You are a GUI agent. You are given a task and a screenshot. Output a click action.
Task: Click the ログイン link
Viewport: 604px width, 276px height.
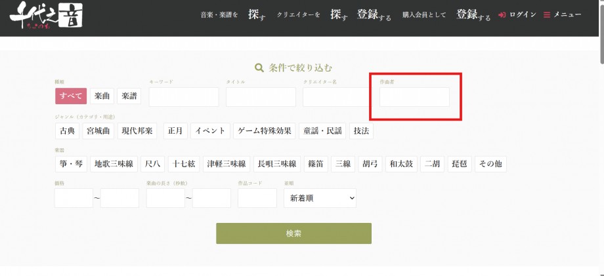pos(523,15)
